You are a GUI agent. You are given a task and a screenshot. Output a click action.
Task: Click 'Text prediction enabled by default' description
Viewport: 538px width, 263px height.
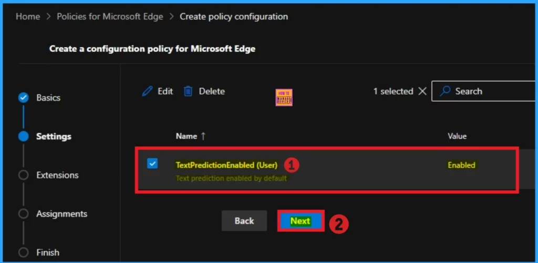coord(231,179)
